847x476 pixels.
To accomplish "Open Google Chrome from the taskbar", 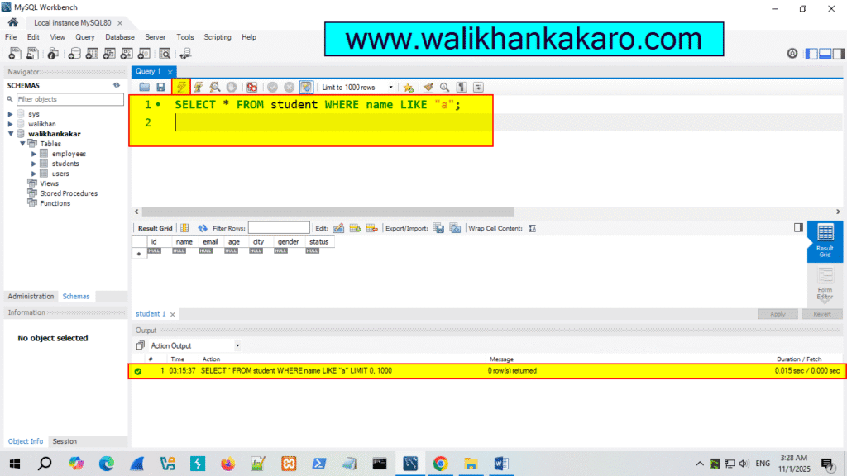I will click(440, 464).
